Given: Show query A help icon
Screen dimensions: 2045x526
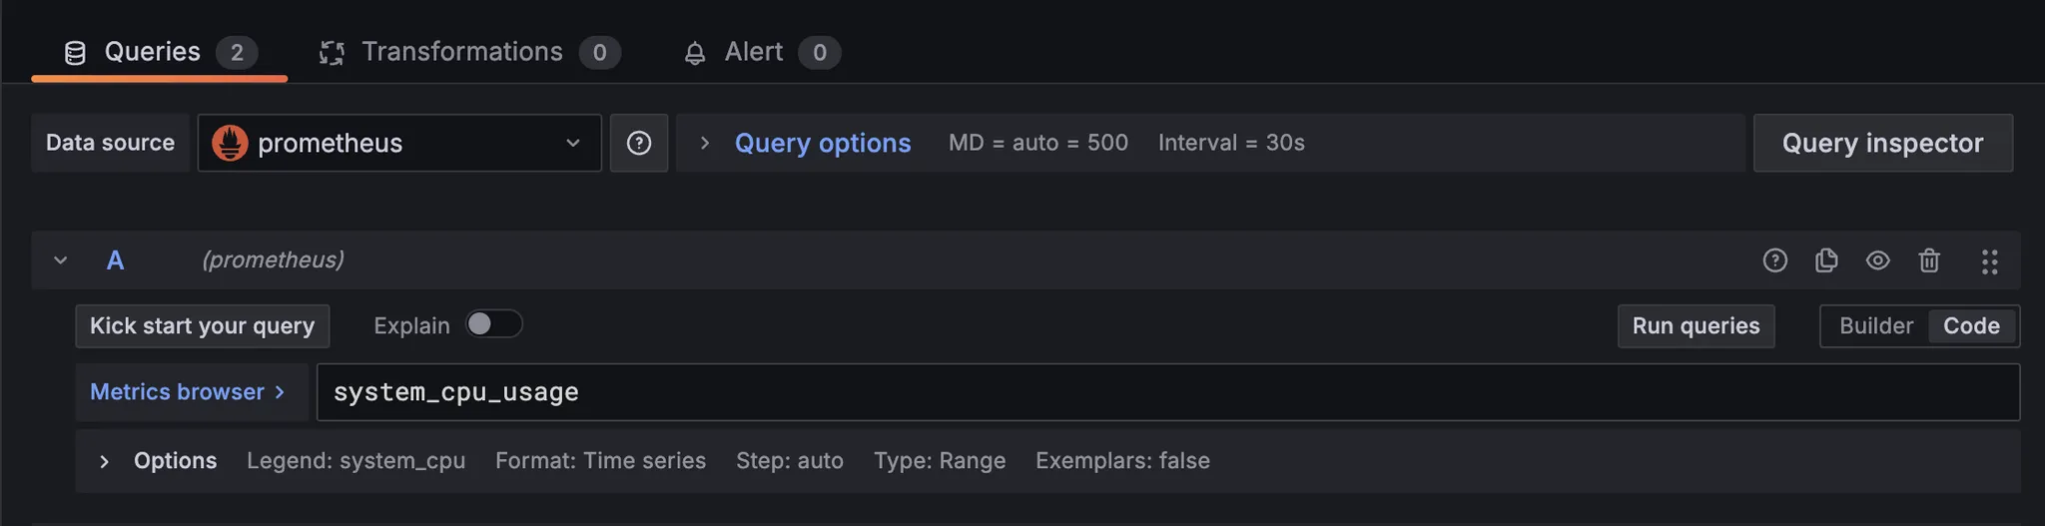Looking at the screenshot, I should [x=1774, y=261].
